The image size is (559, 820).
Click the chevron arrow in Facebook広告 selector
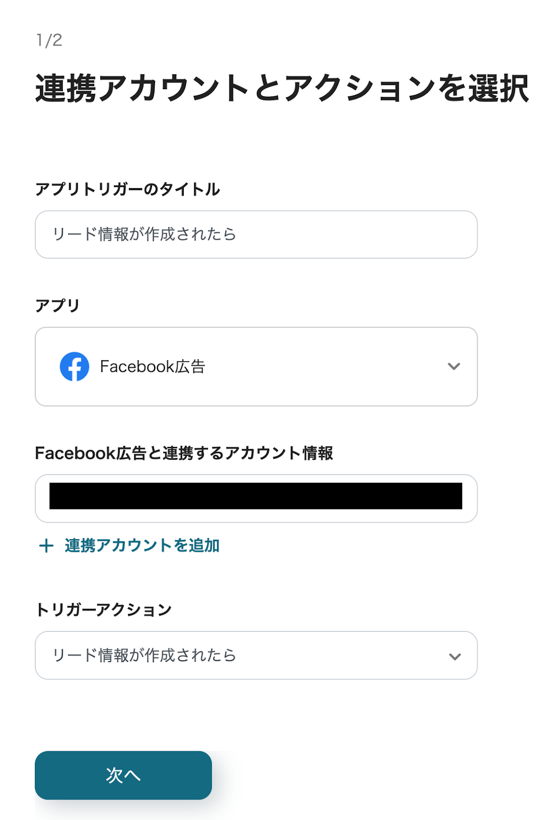click(x=454, y=366)
